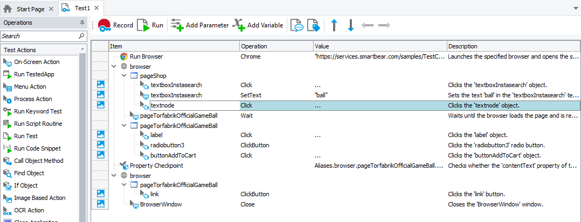Click the grey right arrow indent icon

pyautogui.click(x=384, y=25)
